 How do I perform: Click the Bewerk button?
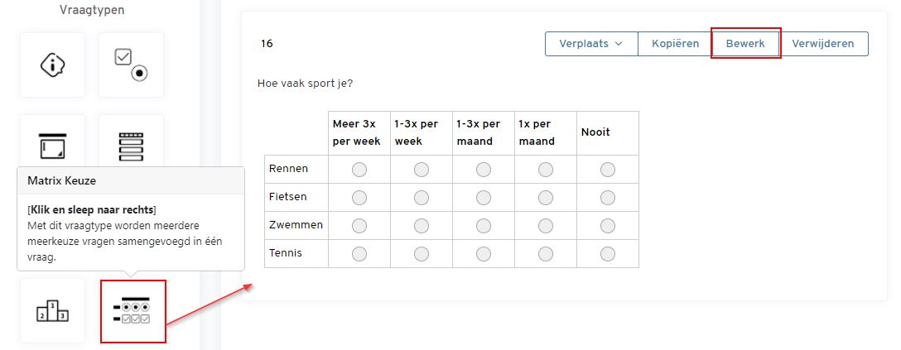(x=745, y=44)
